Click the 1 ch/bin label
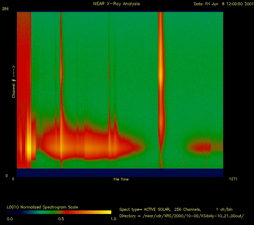Viewport: 254px width, 225px height. [224, 209]
